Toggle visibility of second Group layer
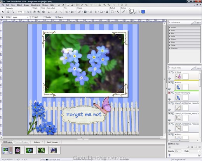This screenshot has width=202, height=161. click(x=169, y=82)
